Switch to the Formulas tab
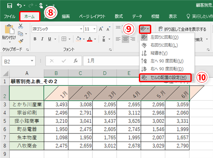 coord(119,17)
